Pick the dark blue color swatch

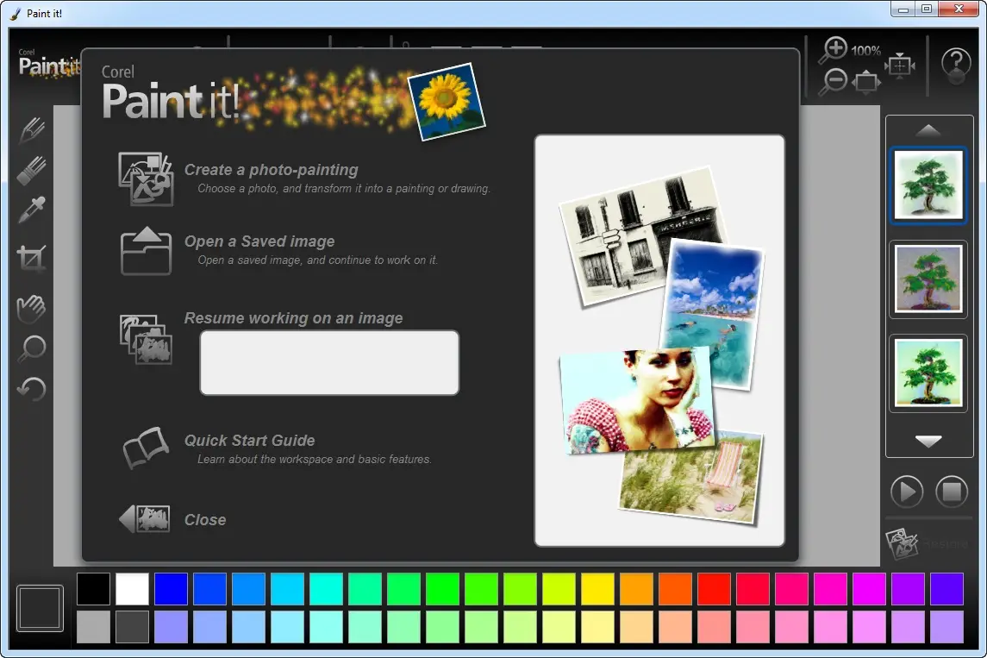click(171, 588)
